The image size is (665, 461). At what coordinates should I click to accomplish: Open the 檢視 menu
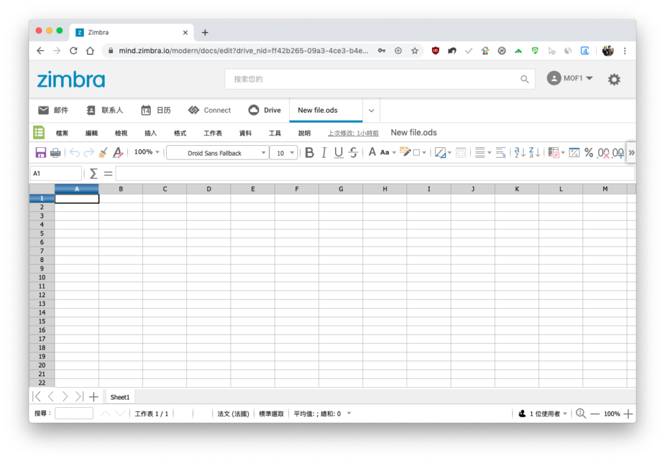tap(121, 133)
